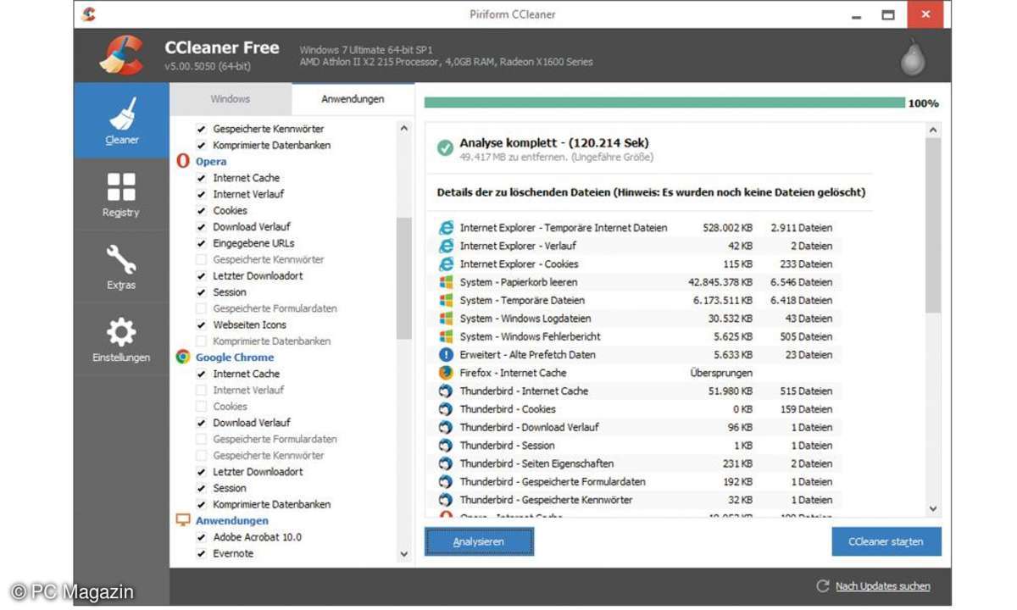The height and width of the screenshot is (610, 1017).
Task: Click Firefox icon beside Internet Cache
Action: pos(446,373)
